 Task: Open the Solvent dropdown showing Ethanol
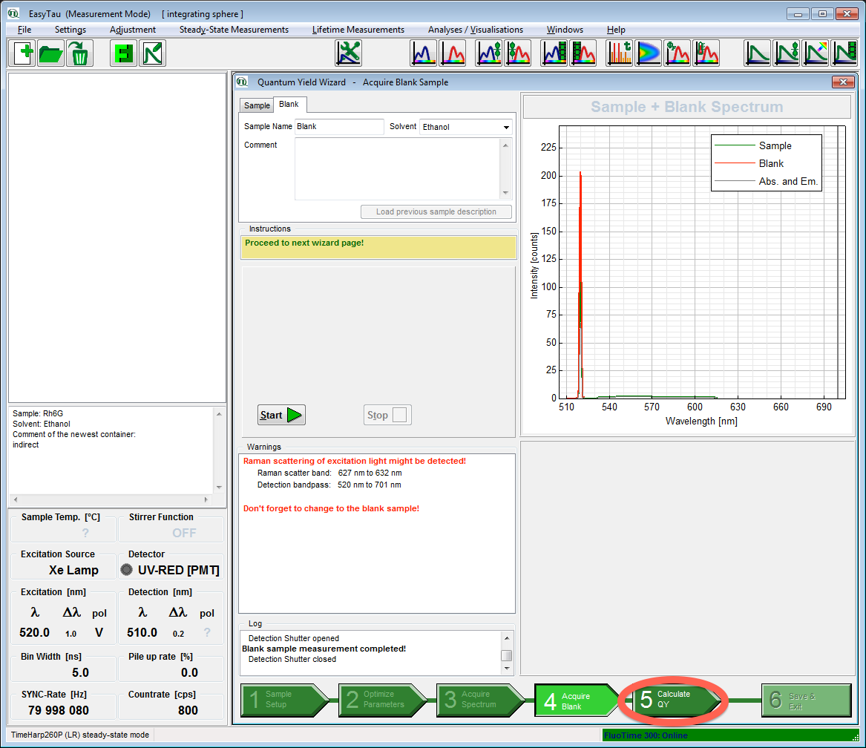466,127
